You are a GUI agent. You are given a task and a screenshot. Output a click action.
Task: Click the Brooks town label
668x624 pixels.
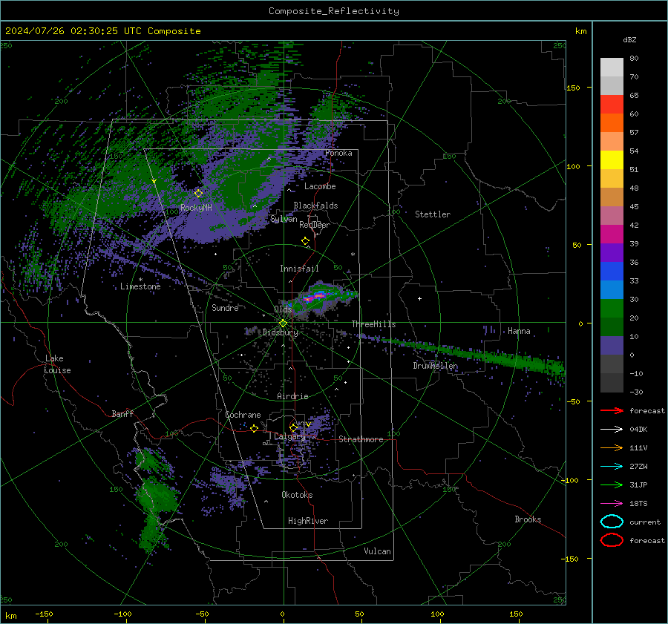click(528, 519)
